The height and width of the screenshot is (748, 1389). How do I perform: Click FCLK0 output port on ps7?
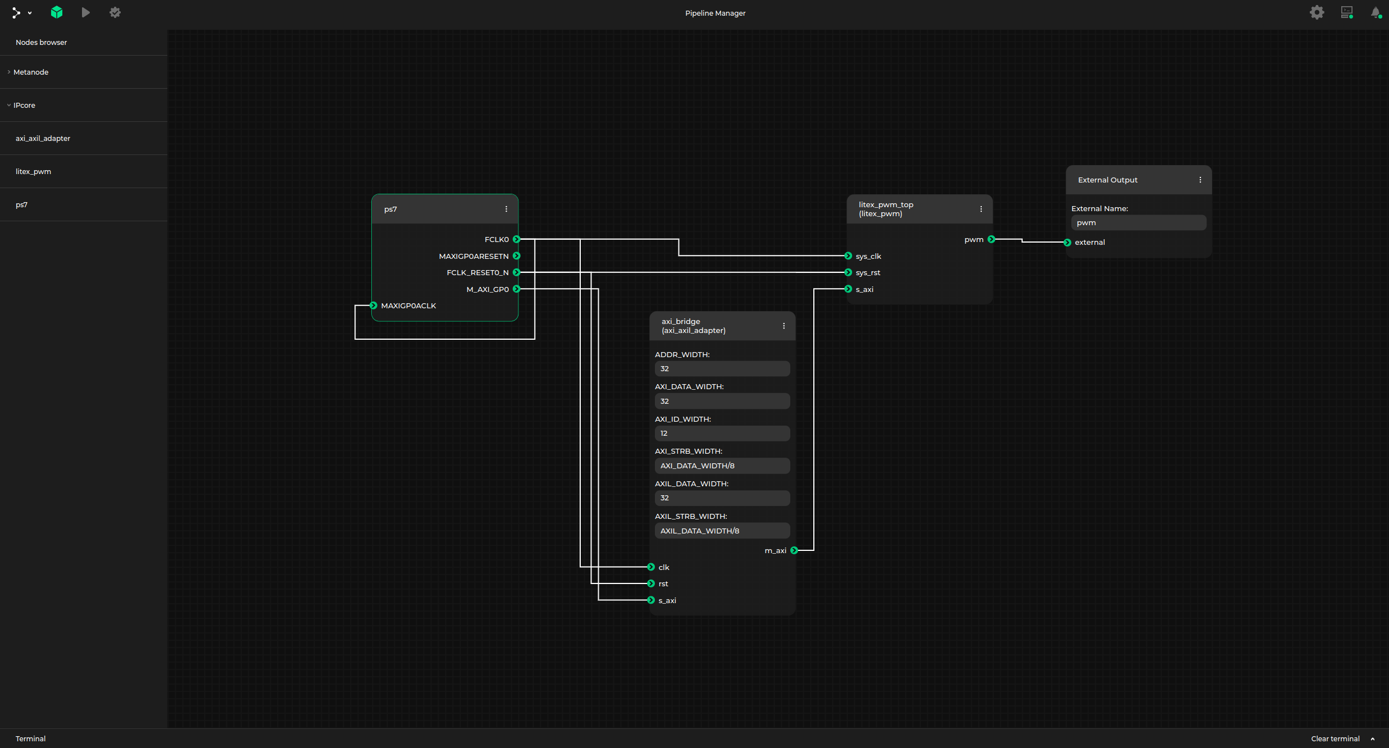coord(516,239)
